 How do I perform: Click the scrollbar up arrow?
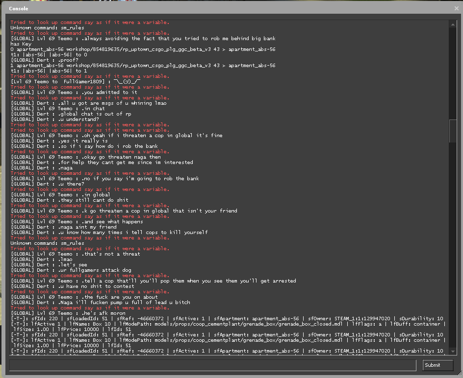pyautogui.click(x=453, y=24)
